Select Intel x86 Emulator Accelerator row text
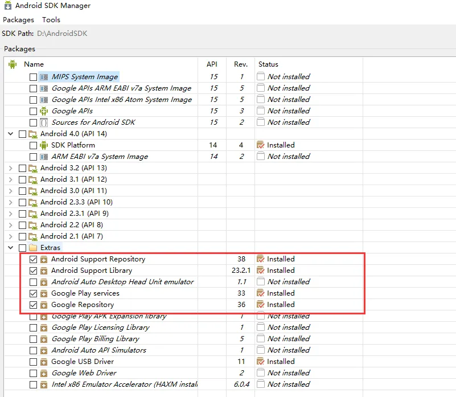The height and width of the screenshot is (397, 456). click(125, 384)
